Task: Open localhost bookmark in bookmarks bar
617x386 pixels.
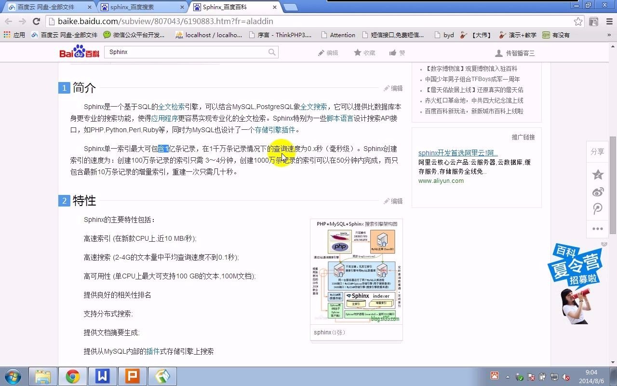Action: click(209, 35)
